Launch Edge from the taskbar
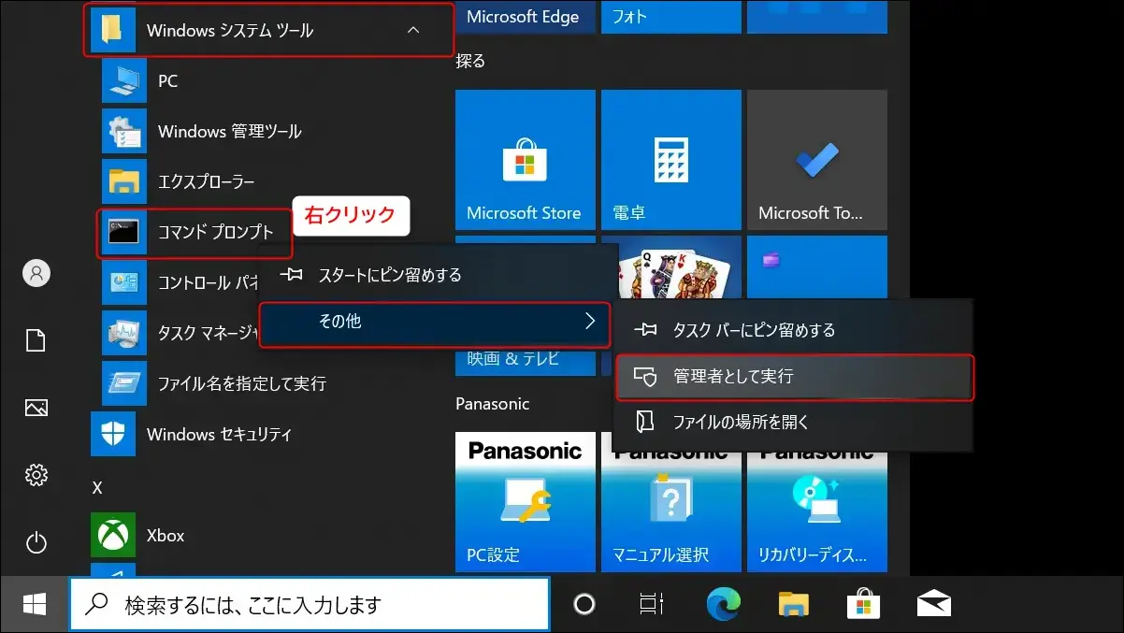Image resolution: width=1124 pixels, height=633 pixels. tap(723, 605)
